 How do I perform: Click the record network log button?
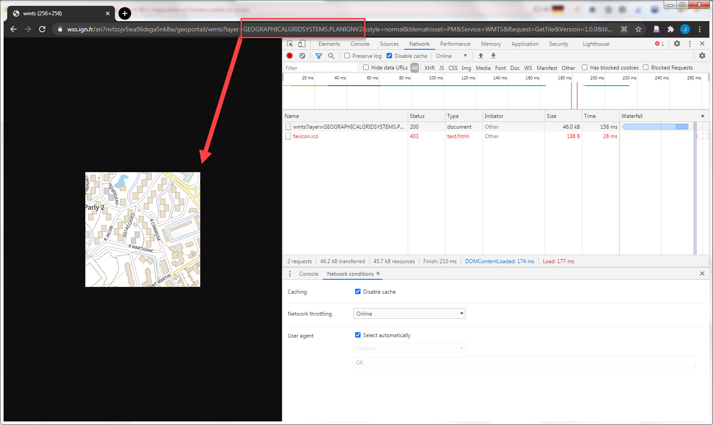(x=290, y=56)
